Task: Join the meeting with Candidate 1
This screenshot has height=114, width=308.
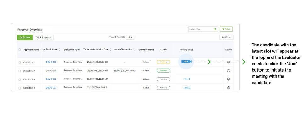Action: [186, 62]
